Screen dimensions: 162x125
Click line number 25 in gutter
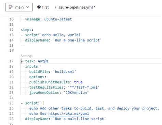(x=11, y=103)
